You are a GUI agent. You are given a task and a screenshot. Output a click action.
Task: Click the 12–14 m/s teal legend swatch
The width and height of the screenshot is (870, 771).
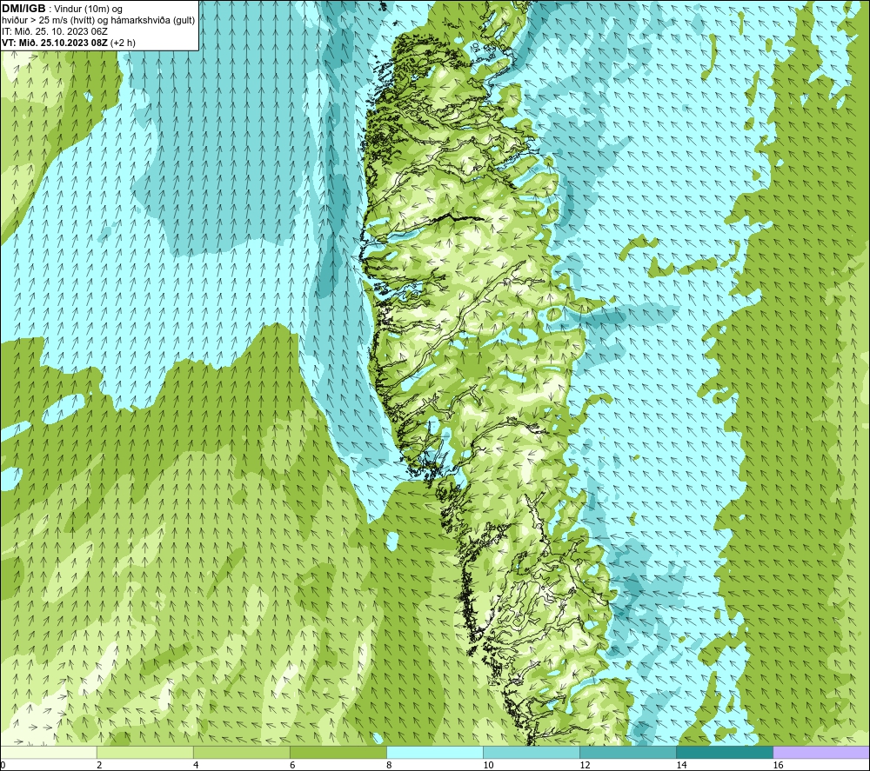click(627, 752)
